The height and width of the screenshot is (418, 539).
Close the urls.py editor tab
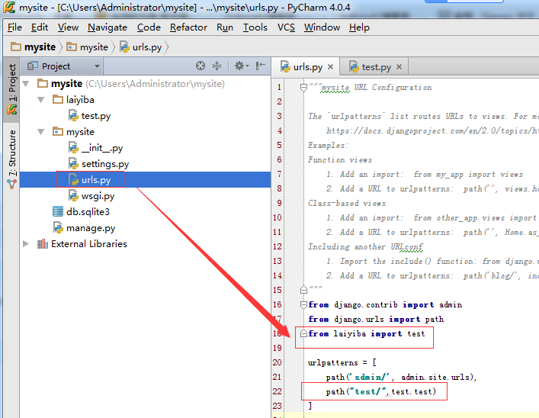[x=330, y=67]
